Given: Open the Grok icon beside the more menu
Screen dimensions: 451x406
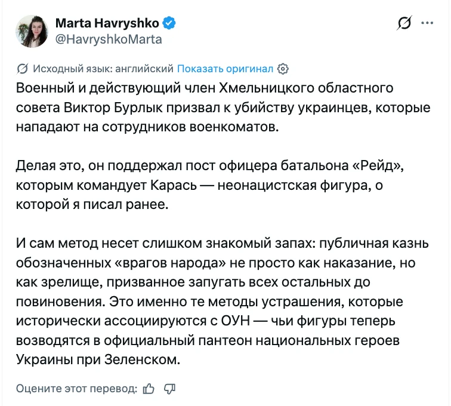Looking at the screenshot, I should [404, 23].
